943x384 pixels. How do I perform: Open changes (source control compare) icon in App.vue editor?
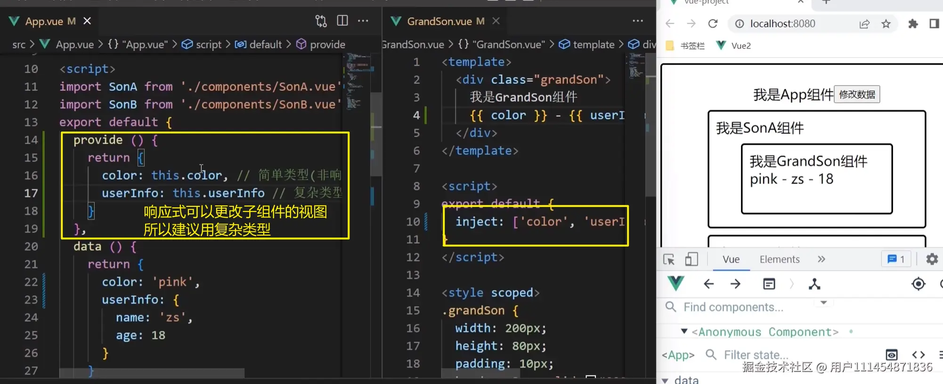pyautogui.click(x=321, y=21)
